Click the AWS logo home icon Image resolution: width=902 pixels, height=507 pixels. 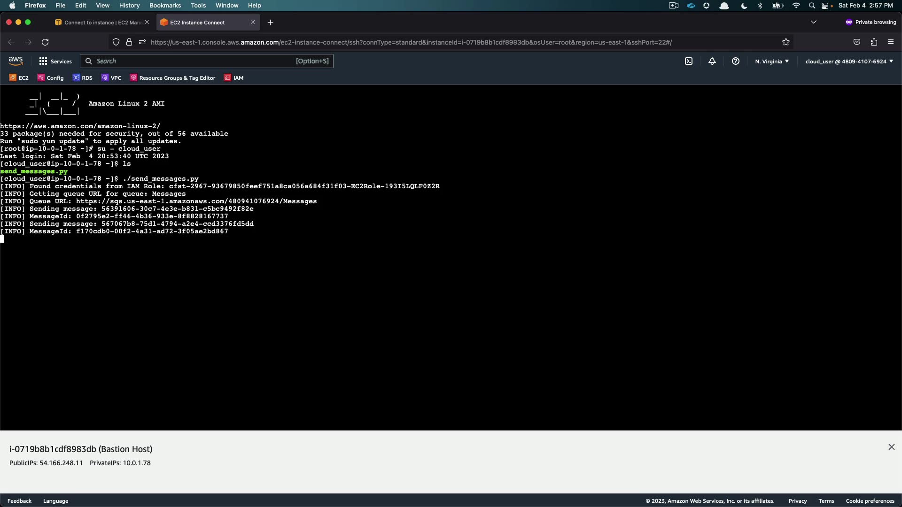pos(16,61)
